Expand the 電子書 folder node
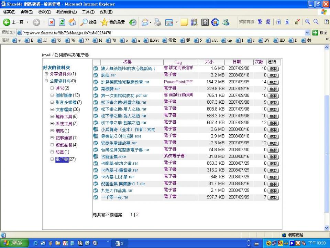 coord(52,159)
